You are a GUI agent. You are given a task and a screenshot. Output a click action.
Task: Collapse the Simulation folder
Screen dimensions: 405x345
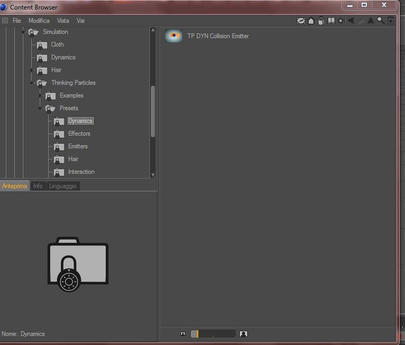coord(23,32)
